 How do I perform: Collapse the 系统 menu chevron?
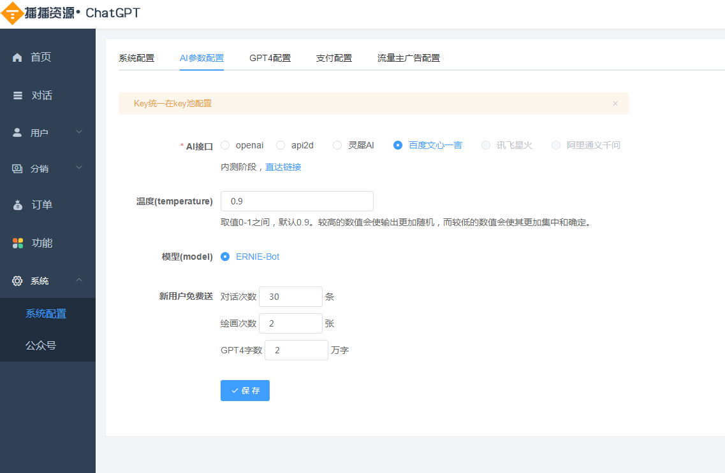coord(79,279)
